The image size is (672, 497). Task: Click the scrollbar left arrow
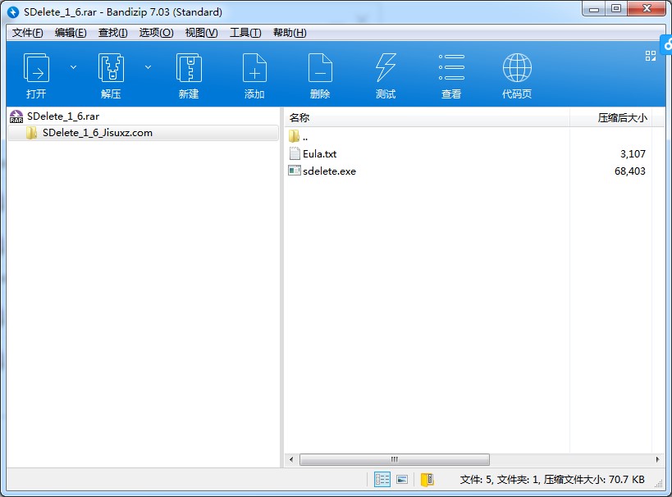291,460
